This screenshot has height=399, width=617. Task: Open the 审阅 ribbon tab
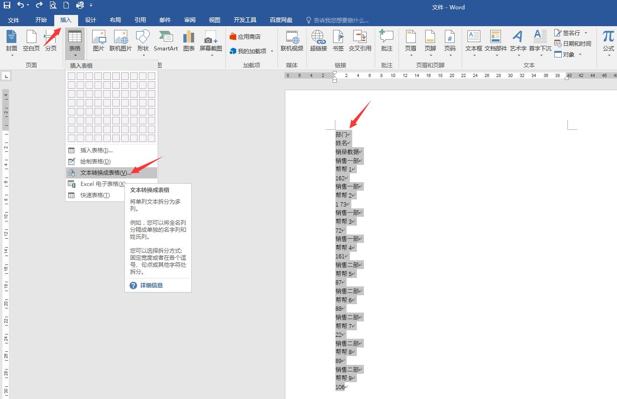pos(189,20)
